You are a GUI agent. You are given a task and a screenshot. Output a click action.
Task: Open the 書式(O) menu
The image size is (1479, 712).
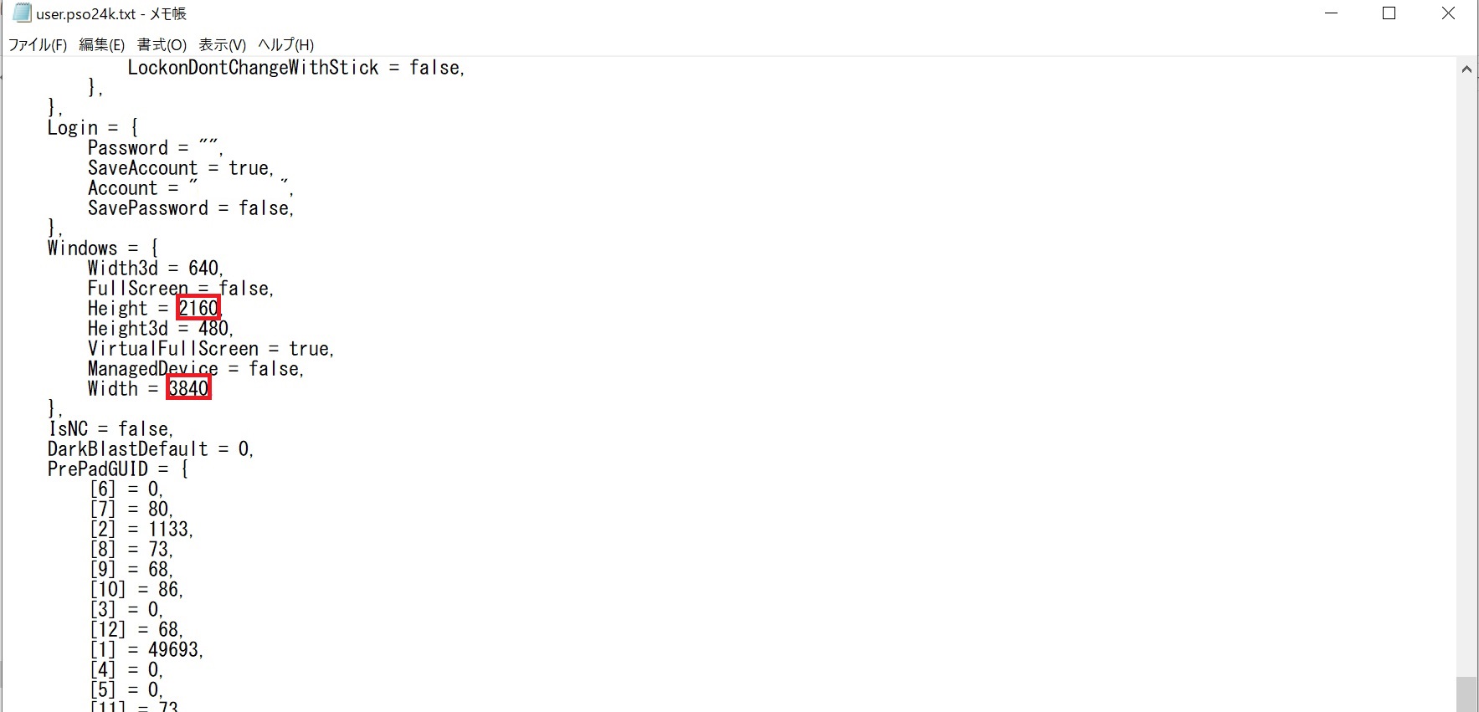click(x=162, y=45)
